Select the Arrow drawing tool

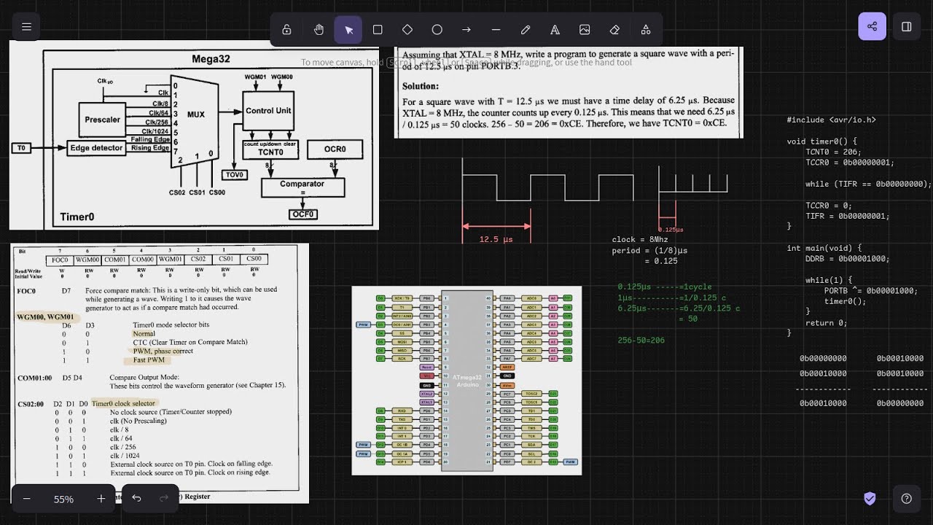[x=466, y=30]
